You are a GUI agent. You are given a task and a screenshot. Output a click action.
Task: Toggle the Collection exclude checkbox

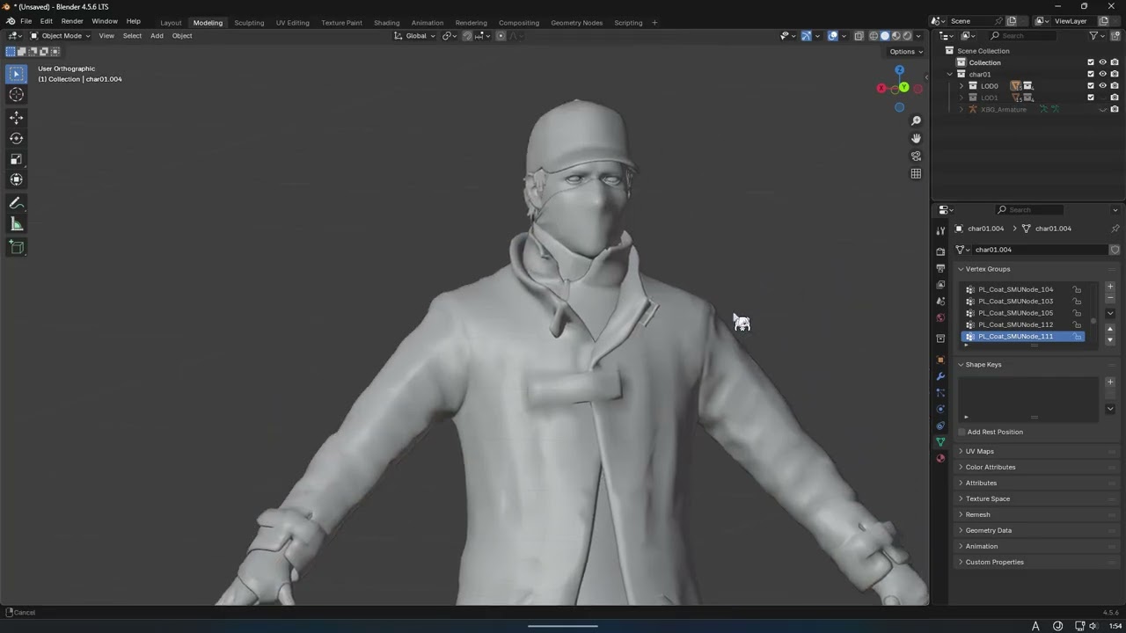click(1091, 62)
